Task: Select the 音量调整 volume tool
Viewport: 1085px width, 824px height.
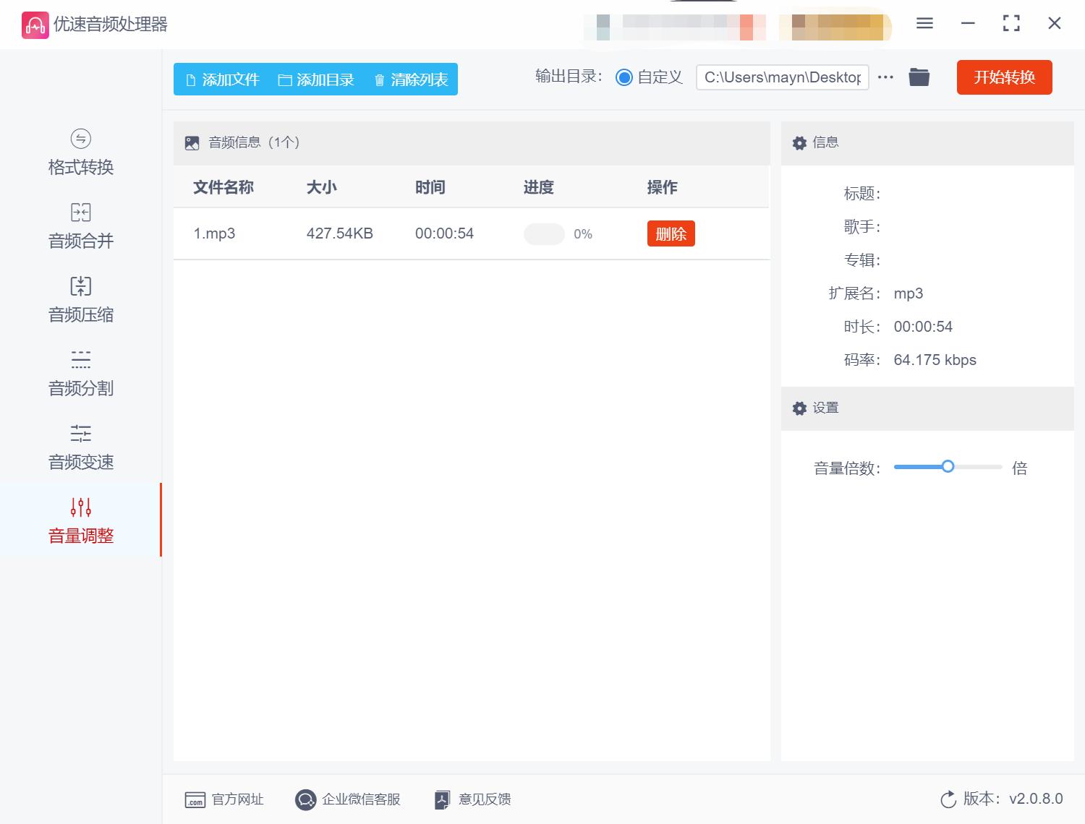Action: coord(80,520)
